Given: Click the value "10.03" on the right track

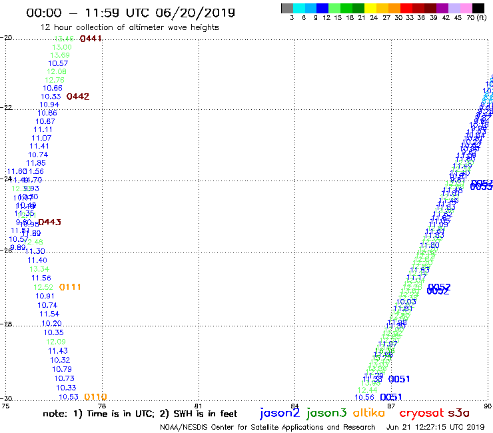Looking at the screenshot, I should tap(406, 302).
